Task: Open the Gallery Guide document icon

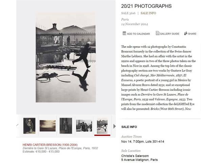Action: [x=157, y=33]
